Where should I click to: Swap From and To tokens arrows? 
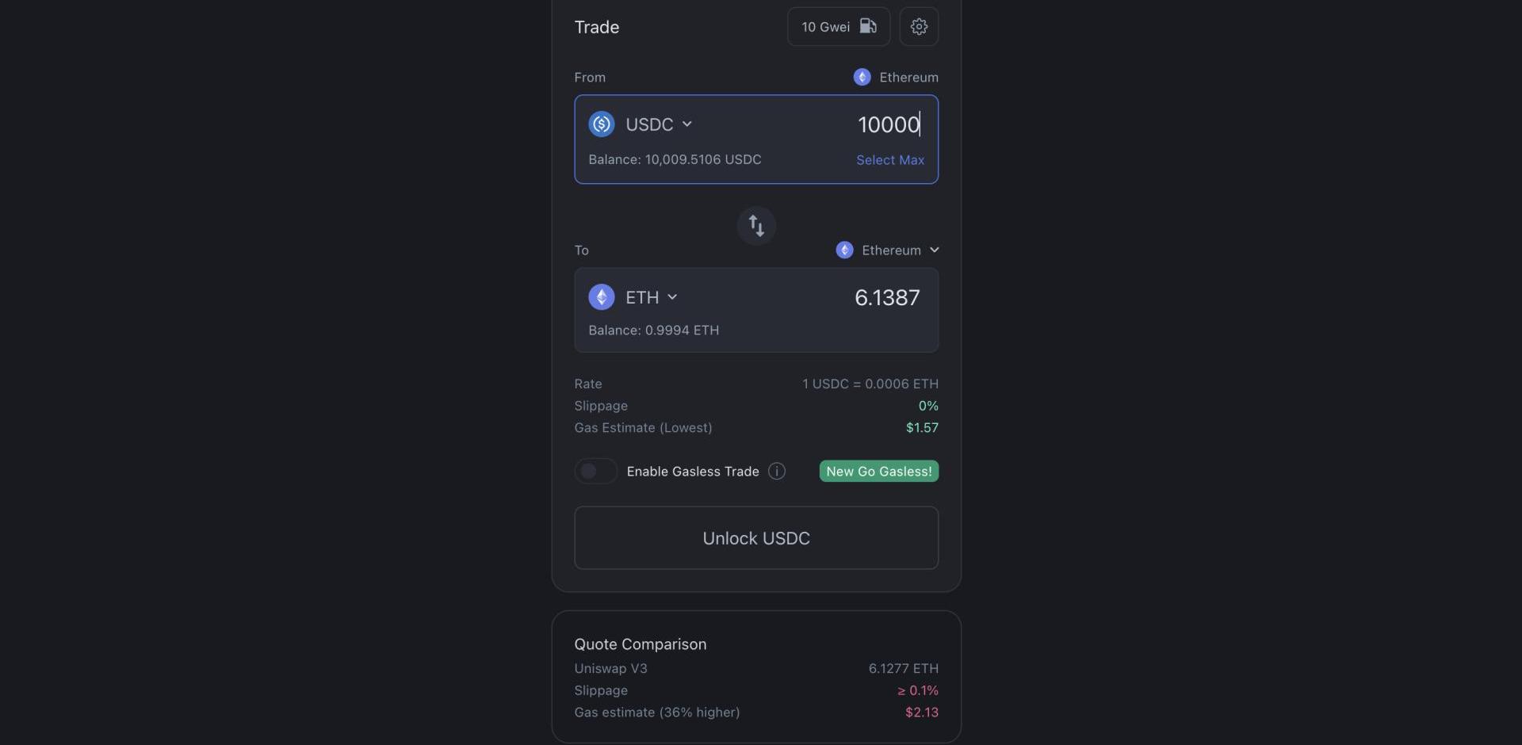pyautogui.click(x=756, y=226)
